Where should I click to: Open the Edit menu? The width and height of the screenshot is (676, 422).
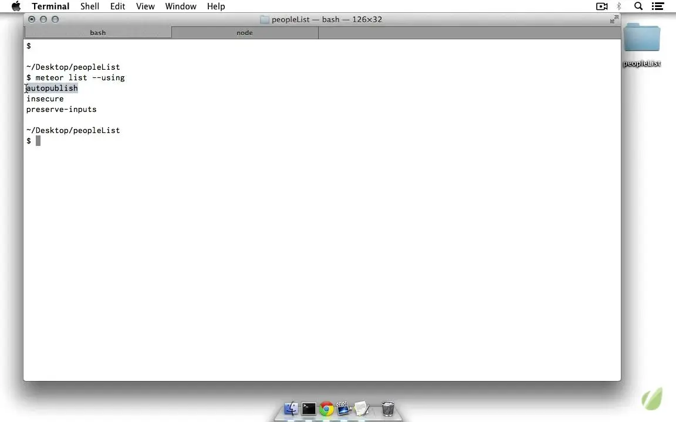[118, 6]
